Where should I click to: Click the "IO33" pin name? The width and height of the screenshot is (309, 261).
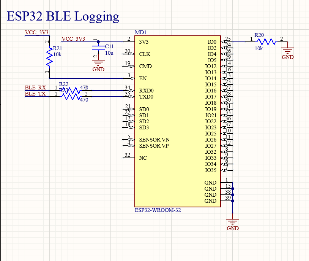click(211, 158)
